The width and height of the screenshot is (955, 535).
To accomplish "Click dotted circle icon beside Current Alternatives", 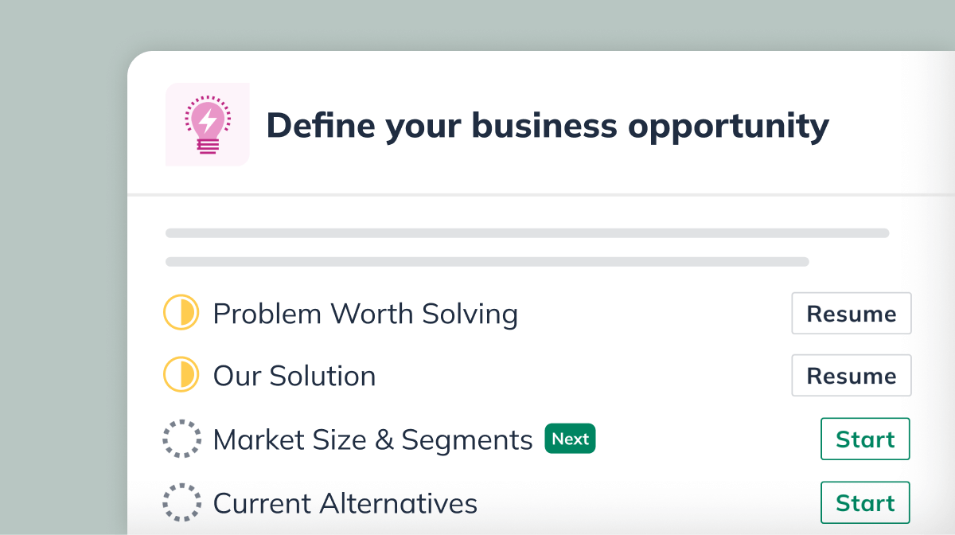I will pos(181,502).
